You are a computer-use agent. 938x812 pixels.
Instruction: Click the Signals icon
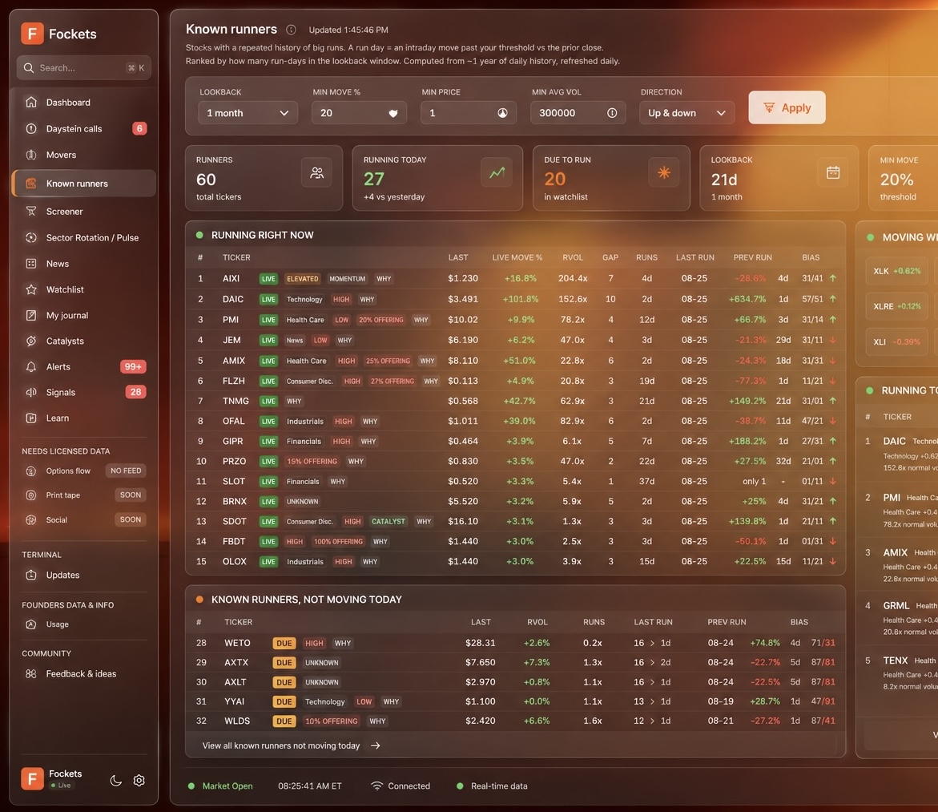(31, 392)
